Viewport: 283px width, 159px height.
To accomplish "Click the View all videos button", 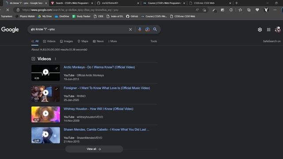I will (94, 149).
